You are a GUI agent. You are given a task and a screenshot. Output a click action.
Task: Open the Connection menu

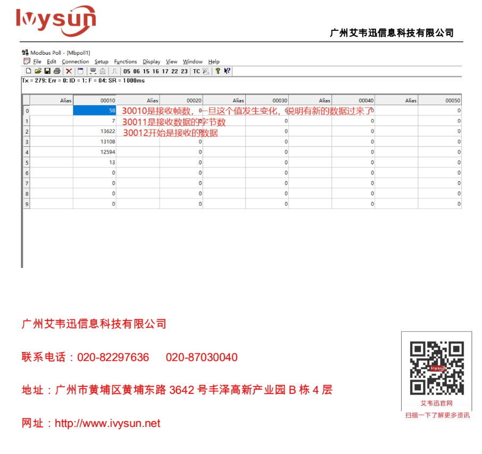point(74,62)
